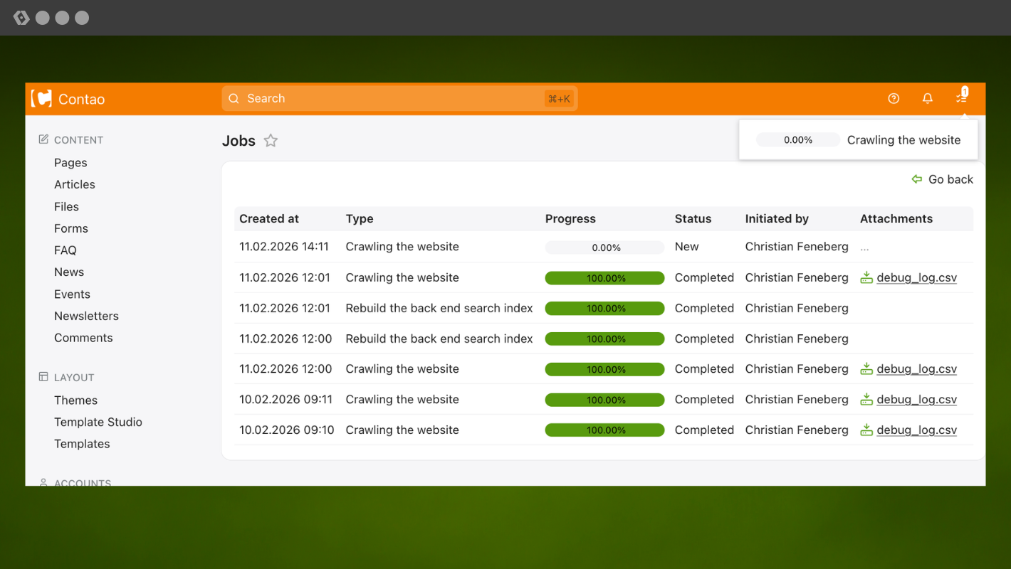Image resolution: width=1011 pixels, height=569 pixels.
Task: Open Template Studio in the sidebar
Action: (98, 422)
